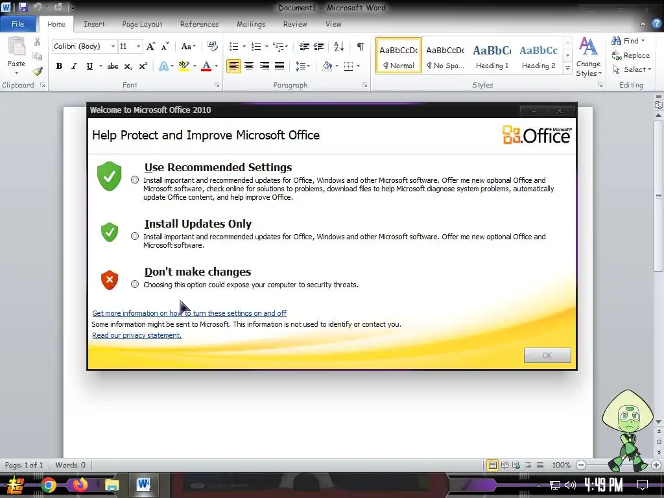Viewport: 664px width, 498px height.
Task: Toggle Superscript formatting
Action: (143, 66)
